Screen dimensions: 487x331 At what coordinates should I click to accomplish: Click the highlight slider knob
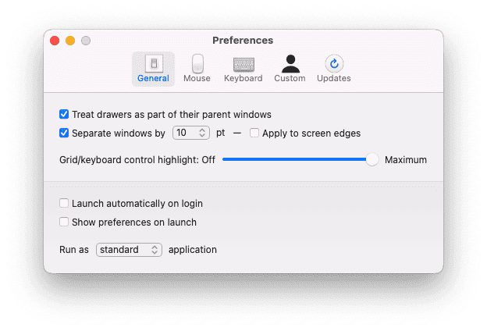point(372,159)
